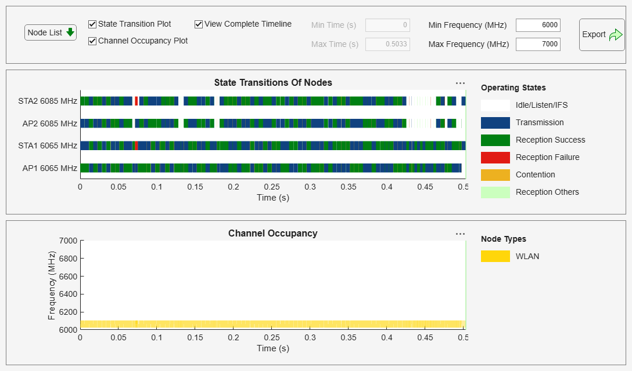Viewport: 632px width, 371px height.
Task: Edit the Min Frequency (MHz) field
Action: click(538, 26)
